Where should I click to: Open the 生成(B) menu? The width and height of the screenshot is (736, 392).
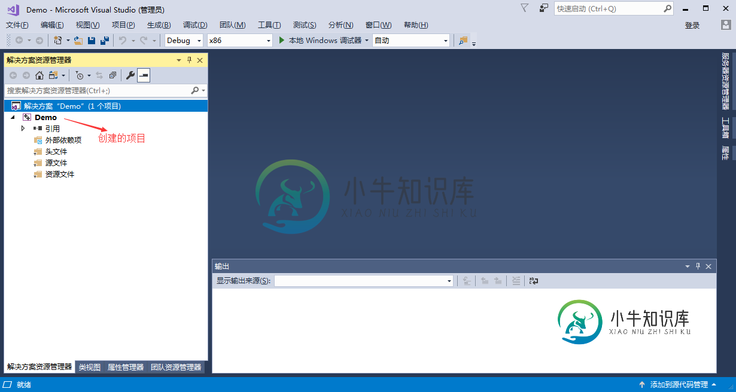159,25
